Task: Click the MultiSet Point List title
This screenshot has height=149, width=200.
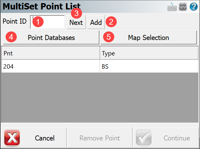Action: tap(42, 6)
